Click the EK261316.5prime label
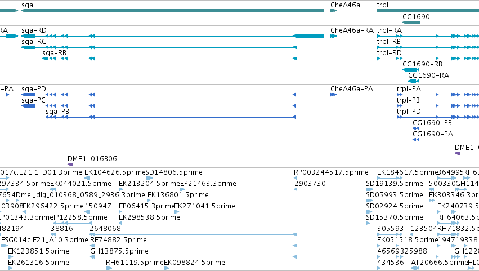The width and height of the screenshot is (479, 271). 38,263
